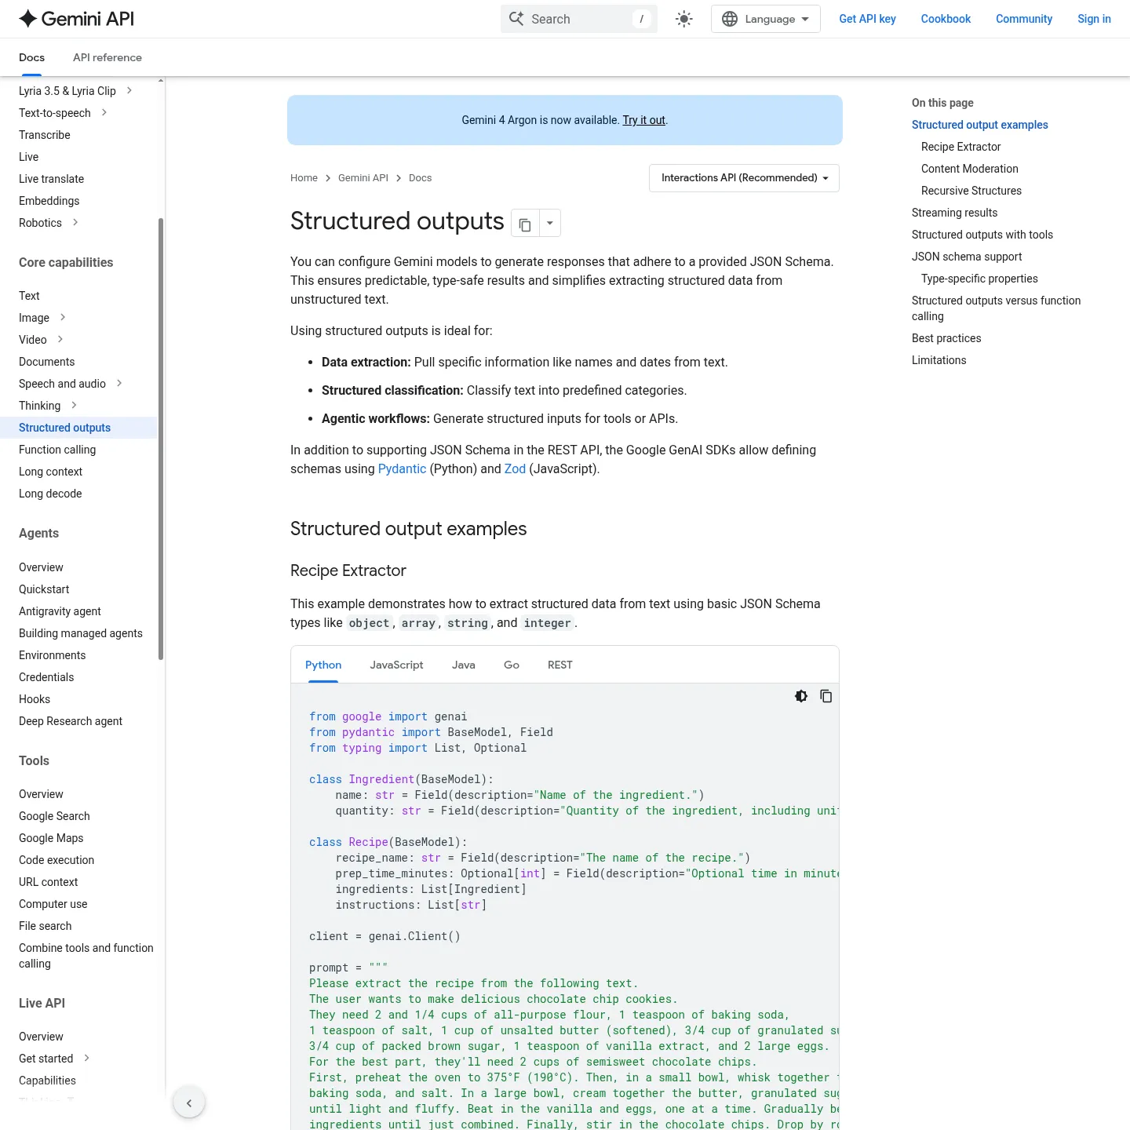1130x1130 pixels.
Task: Expand Speech and audio submenu
Action: pyautogui.click(x=119, y=384)
